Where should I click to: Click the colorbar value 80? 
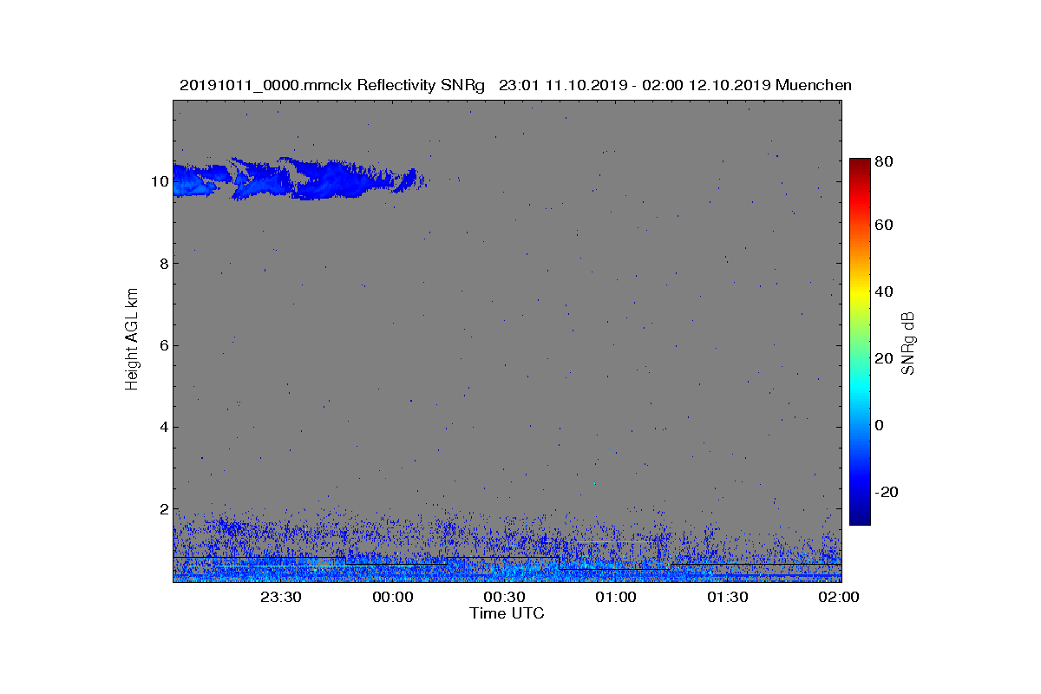click(885, 160)
